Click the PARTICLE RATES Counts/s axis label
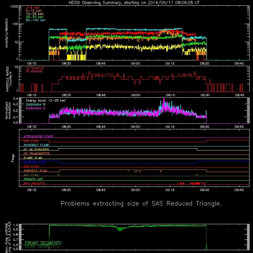 coord(9,79)
